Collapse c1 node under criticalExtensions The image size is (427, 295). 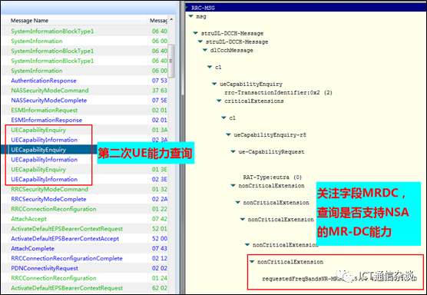coord(223,118)
